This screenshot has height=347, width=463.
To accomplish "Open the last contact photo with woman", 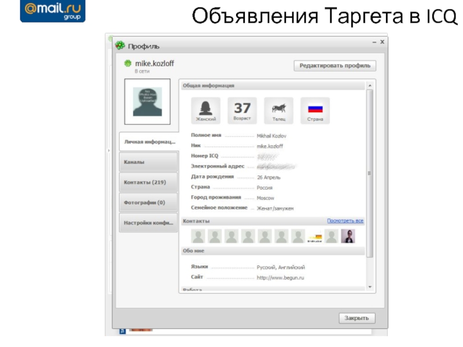I will [348, 236].
